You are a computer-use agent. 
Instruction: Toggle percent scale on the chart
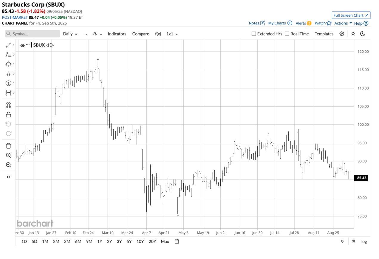click(x=354, y=241)
